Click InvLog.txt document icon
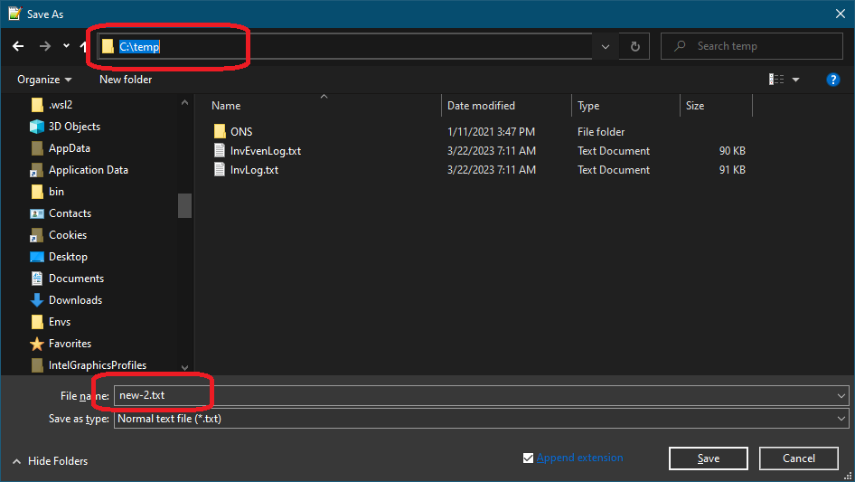The height and width of the screenshot is (482, 855). point(220,170)
